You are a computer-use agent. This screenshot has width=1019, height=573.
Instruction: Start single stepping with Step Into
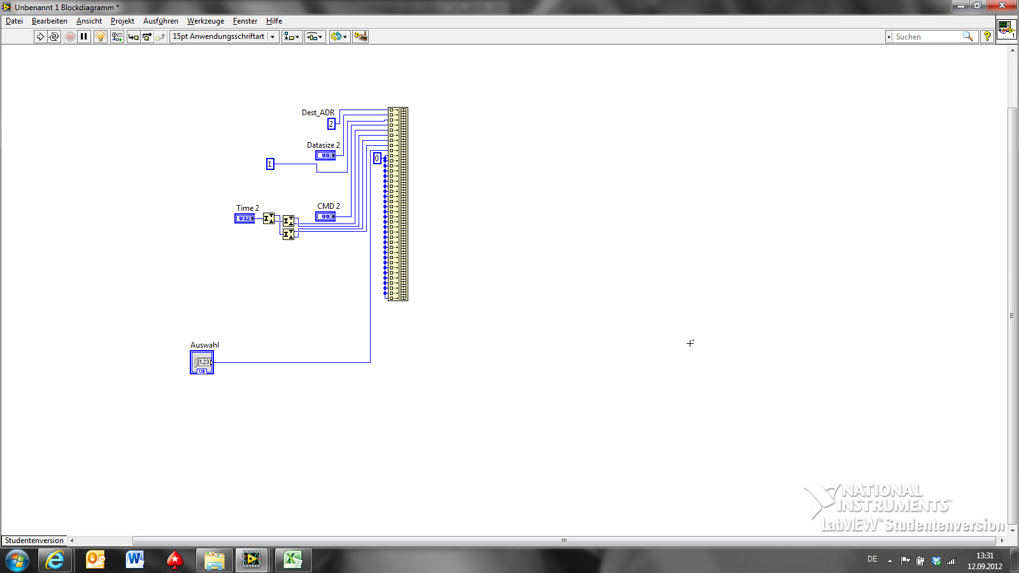pos(133,37)
